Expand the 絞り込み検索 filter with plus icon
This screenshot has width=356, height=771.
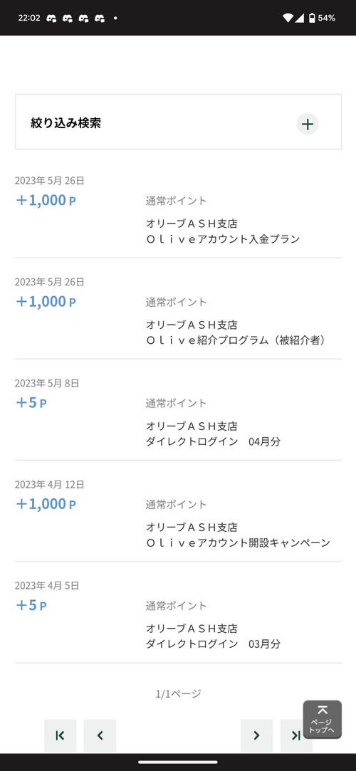308,124
